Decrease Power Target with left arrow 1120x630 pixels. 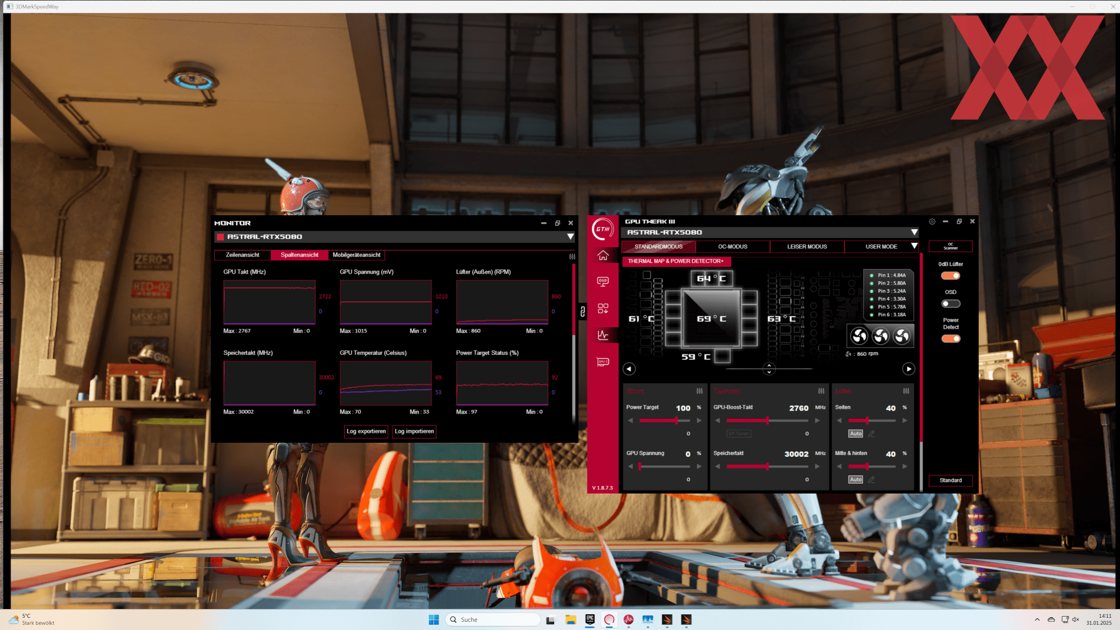631,421
